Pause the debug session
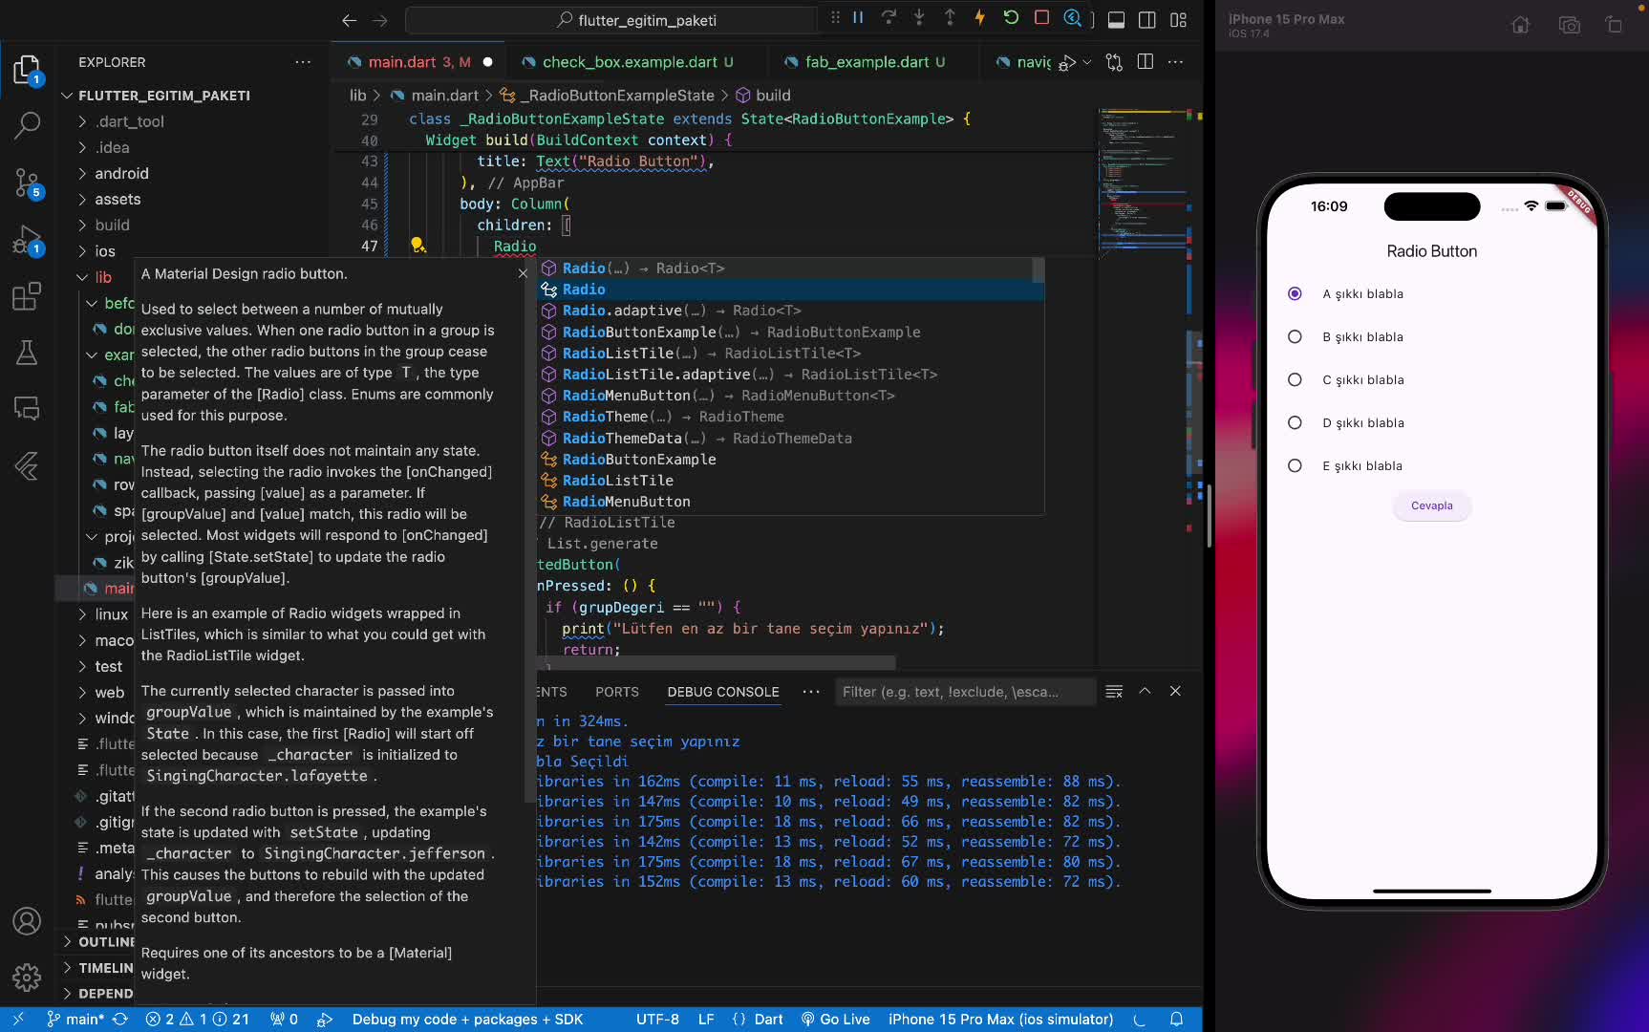1649x1032 pixels. pyautogui.click(x=858, y=18)
